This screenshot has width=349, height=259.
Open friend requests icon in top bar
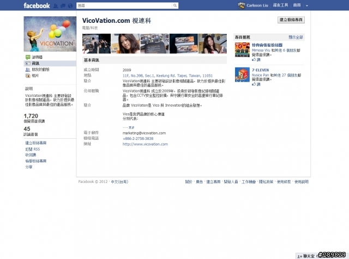(56, 6)
